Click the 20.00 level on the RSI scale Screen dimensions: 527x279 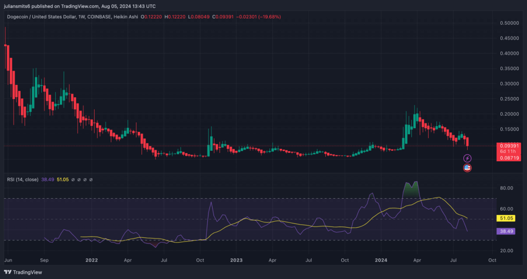(506, 251)
